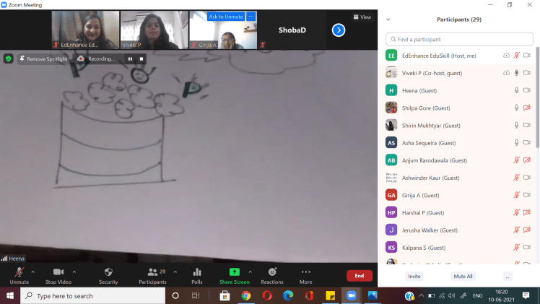Toggle Stop Video camera button
Viewport: 540px width, 304px height.
(x=58, y=272)
